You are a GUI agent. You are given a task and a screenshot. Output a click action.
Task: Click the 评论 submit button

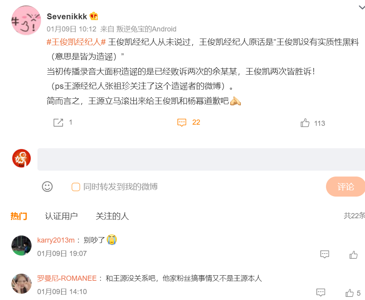(346, 187)
